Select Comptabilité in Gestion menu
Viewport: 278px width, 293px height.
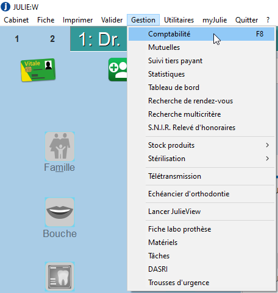(x=201, y=34)
